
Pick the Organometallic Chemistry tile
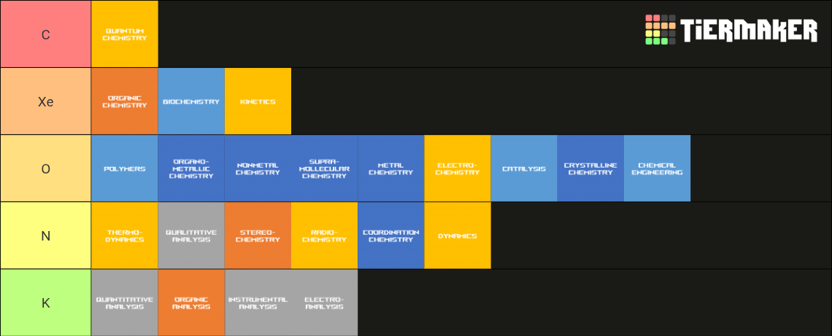coord(191,168)
